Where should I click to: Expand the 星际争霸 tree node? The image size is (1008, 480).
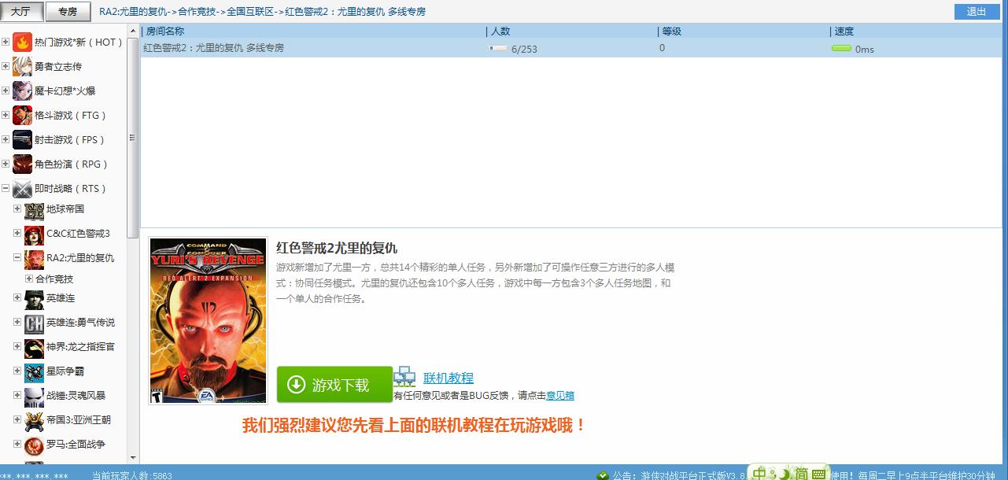[17, 371]
